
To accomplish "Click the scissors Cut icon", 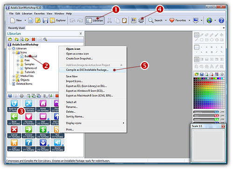I will click(110, 20).
